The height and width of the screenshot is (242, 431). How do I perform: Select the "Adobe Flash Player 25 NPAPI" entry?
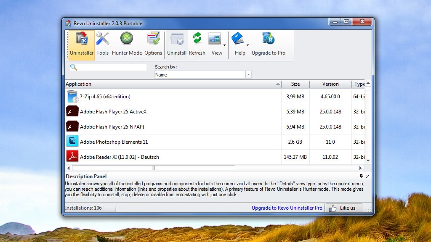point(112,127)
